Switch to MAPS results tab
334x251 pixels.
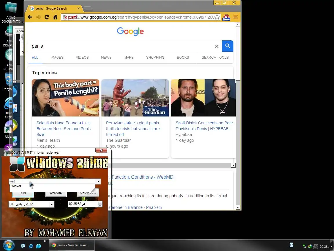click(x=129, y=58)
